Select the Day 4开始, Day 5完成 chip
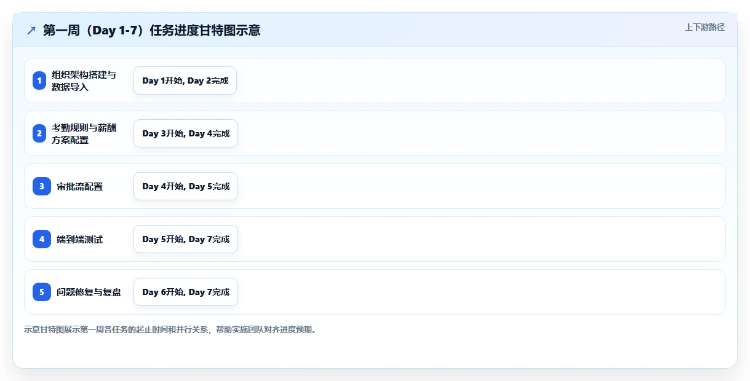The width and height of the screenshot is (750, 381). (186, 186)
